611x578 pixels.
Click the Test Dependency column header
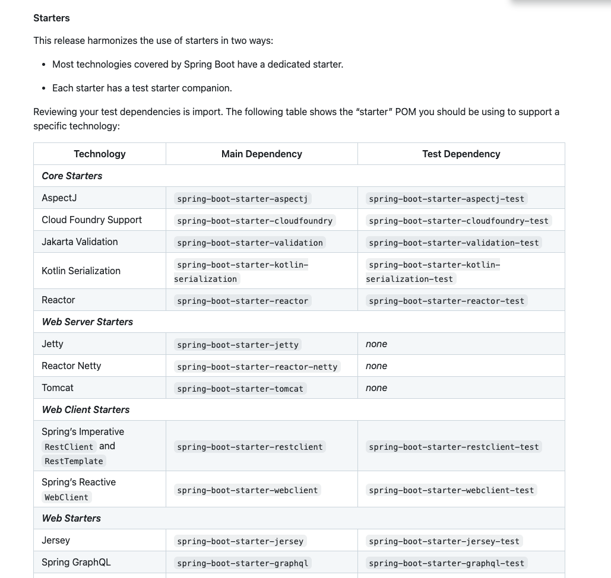461,154
